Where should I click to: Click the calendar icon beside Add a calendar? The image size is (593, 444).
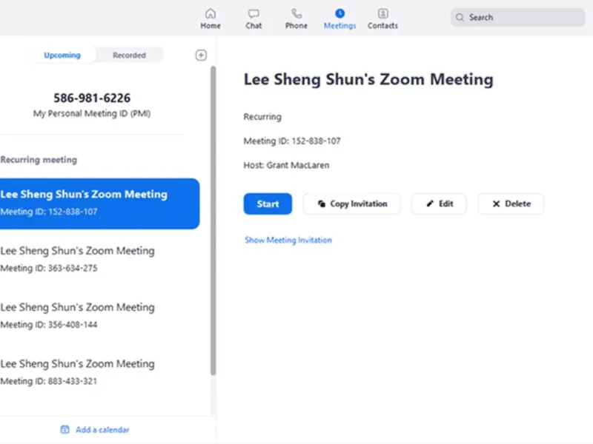65,429
